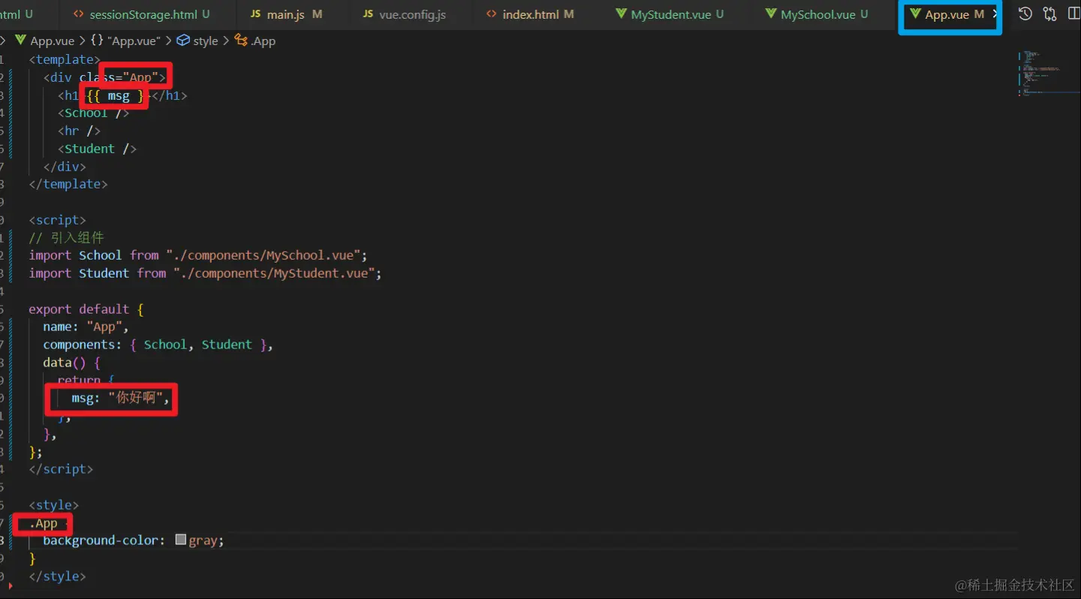Click the opening <style> tag
The height and width of the screenshot is (599, 1081).
[53, 505]
